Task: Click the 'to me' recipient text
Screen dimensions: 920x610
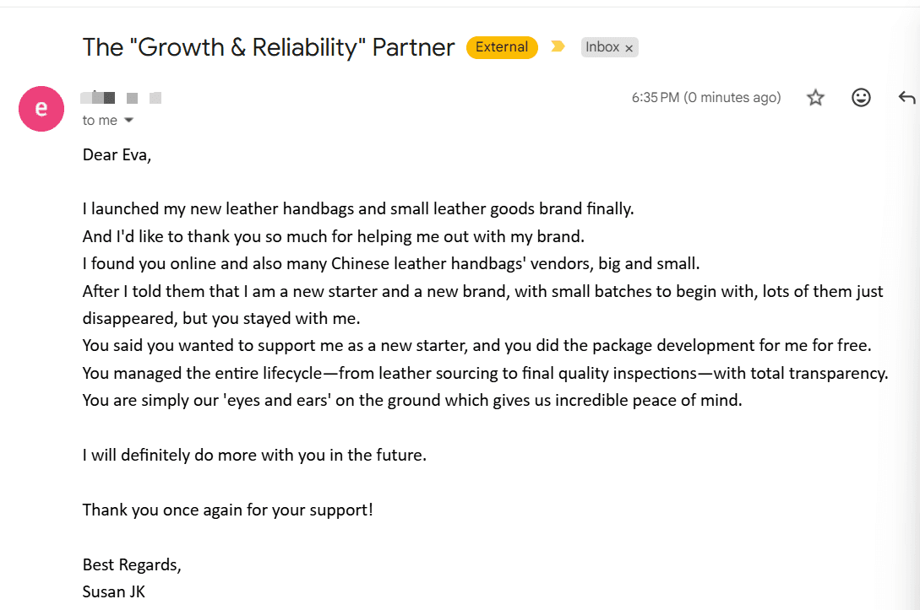Action: 100,120
